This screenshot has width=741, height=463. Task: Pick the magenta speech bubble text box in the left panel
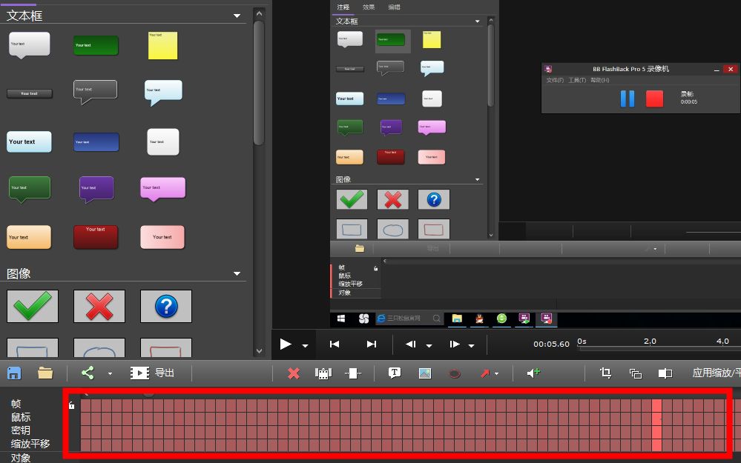[x=162, y=189]
